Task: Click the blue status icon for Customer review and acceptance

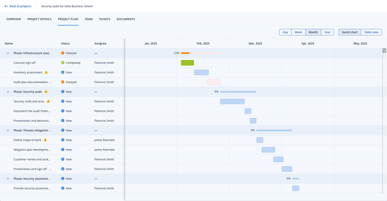Action: [63, 159]
